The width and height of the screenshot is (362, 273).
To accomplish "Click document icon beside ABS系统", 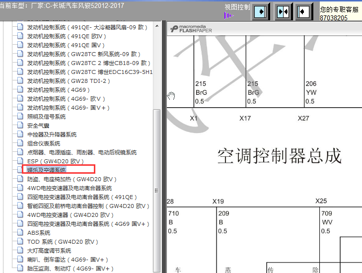I will tap(20, 232).
